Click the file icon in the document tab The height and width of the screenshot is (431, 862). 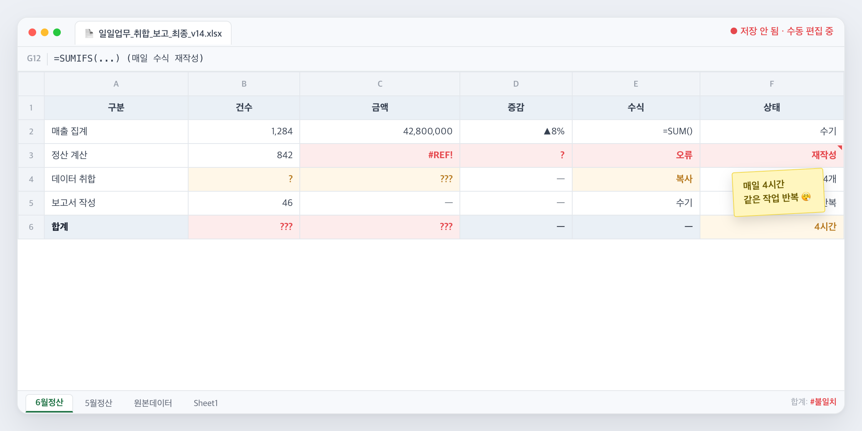[89, 33]
